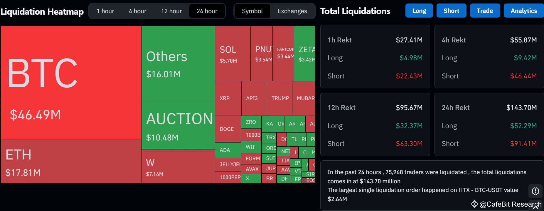Click the Long filter button
This screenshot has width=544, height=211.
pos(419,10)
